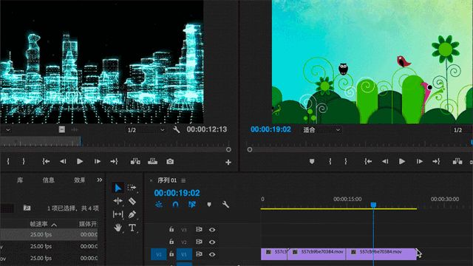This screenshot has width=473, height=266.
Task: Toggle nest sequence insert mode in timeline
Action: click(159, 205)
